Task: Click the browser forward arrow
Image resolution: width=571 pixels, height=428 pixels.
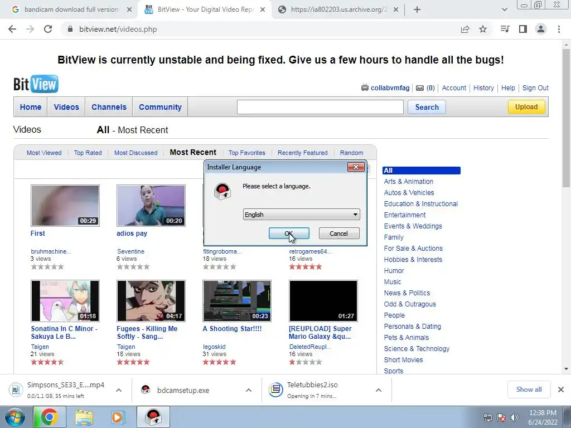Action: pos(30,29)
